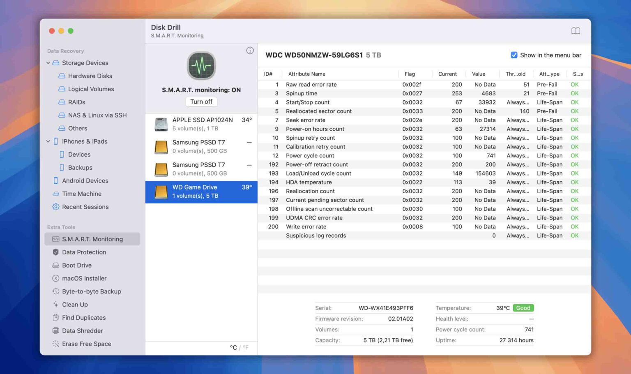Collapse the iPhones & iPads group
Viewport: 631px width, 374px height.
pyautogui.click(x=48, y=141)
